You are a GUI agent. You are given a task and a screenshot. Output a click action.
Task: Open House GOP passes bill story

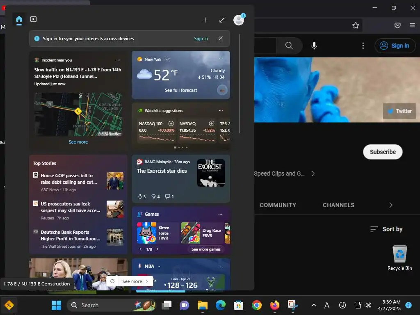(78, 182)
